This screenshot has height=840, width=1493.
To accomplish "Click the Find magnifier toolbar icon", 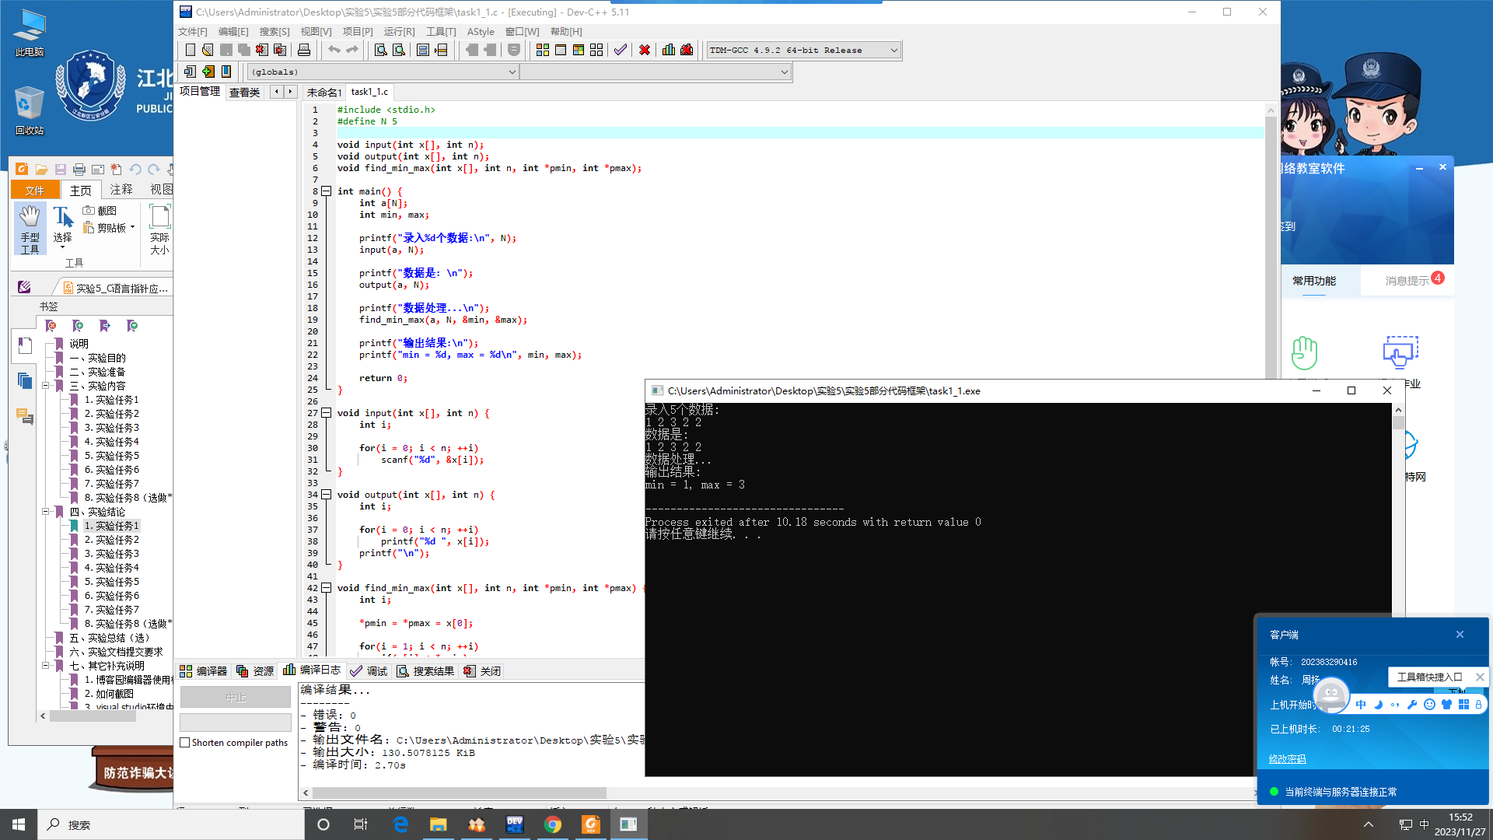I will tap(381, 50).
